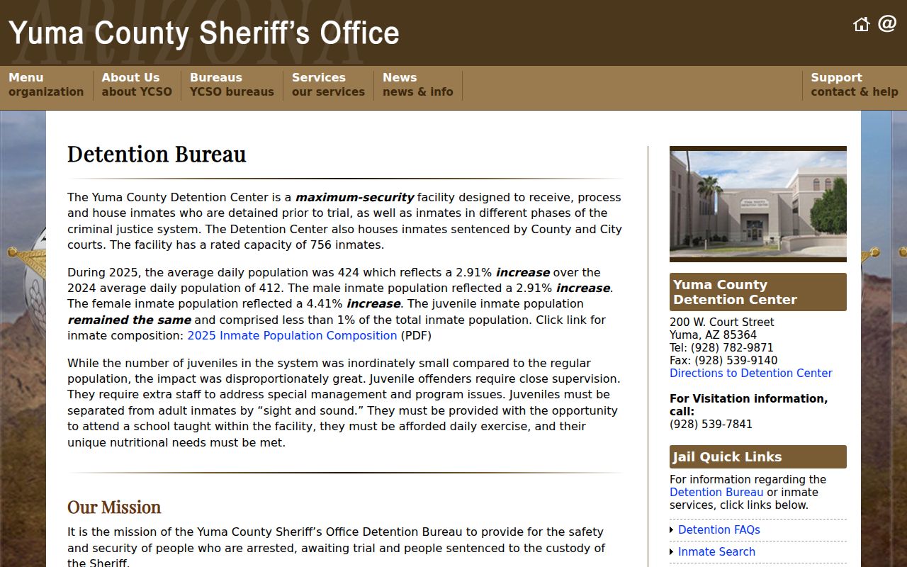Click the Detention Center building photo

pyautogui.click(x=758, y=204)
